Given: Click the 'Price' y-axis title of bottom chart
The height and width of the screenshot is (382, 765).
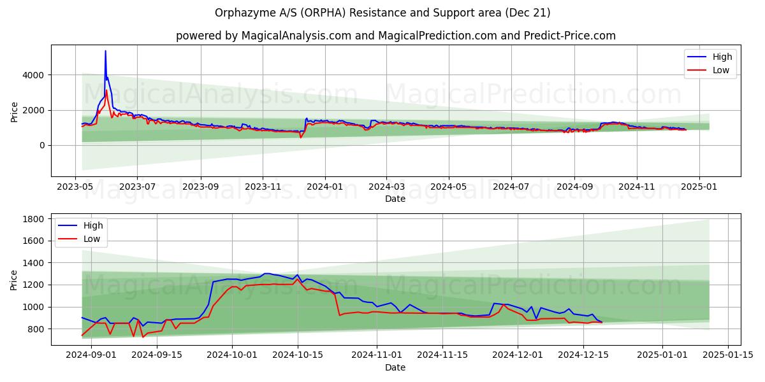Looking at the screenshot, I should [15, 279].
